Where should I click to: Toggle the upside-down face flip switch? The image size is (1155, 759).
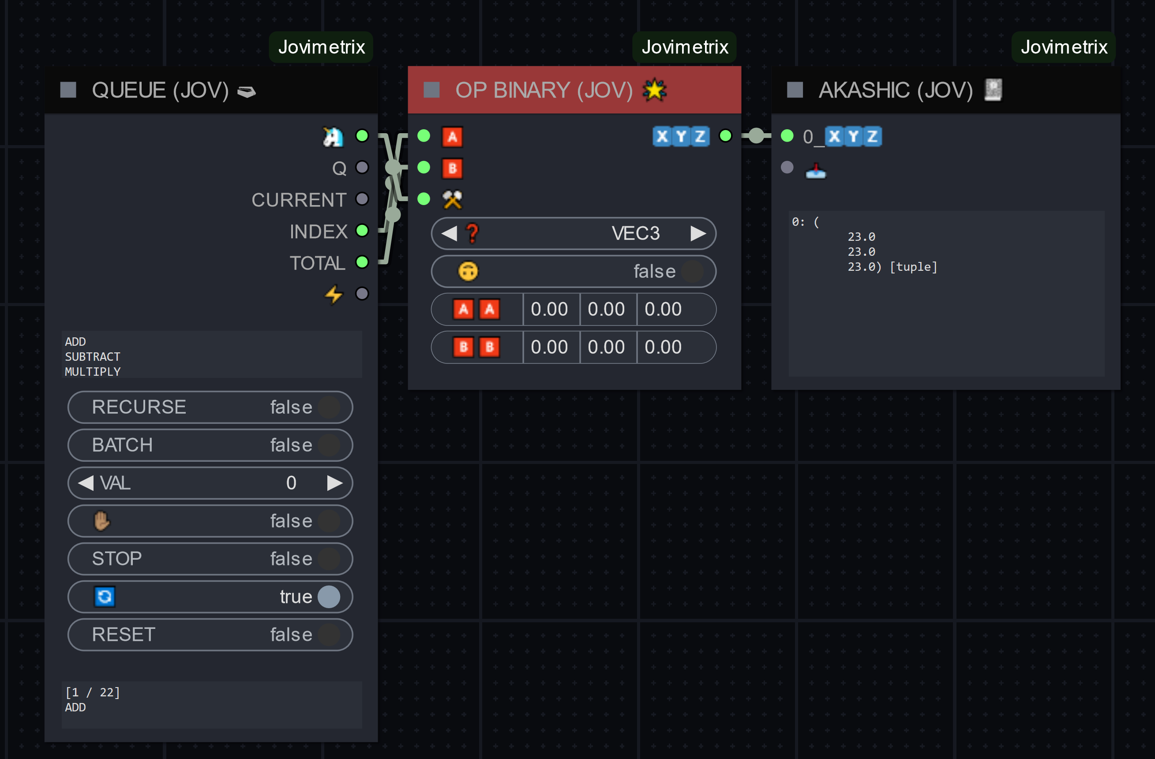coord(573,272)
